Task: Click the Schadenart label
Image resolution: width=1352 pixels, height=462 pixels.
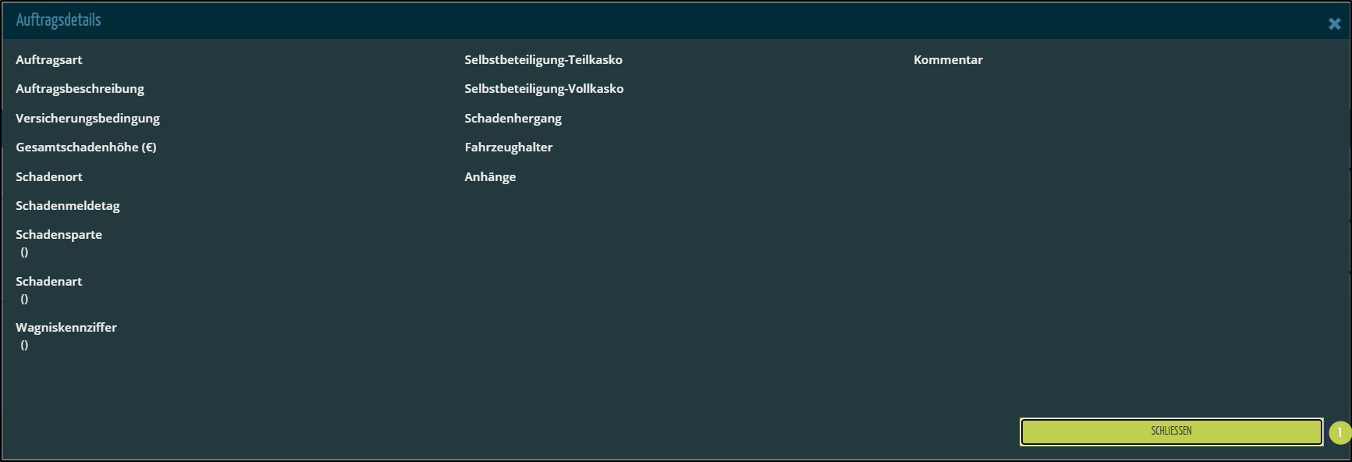Action: pos(48,282)
